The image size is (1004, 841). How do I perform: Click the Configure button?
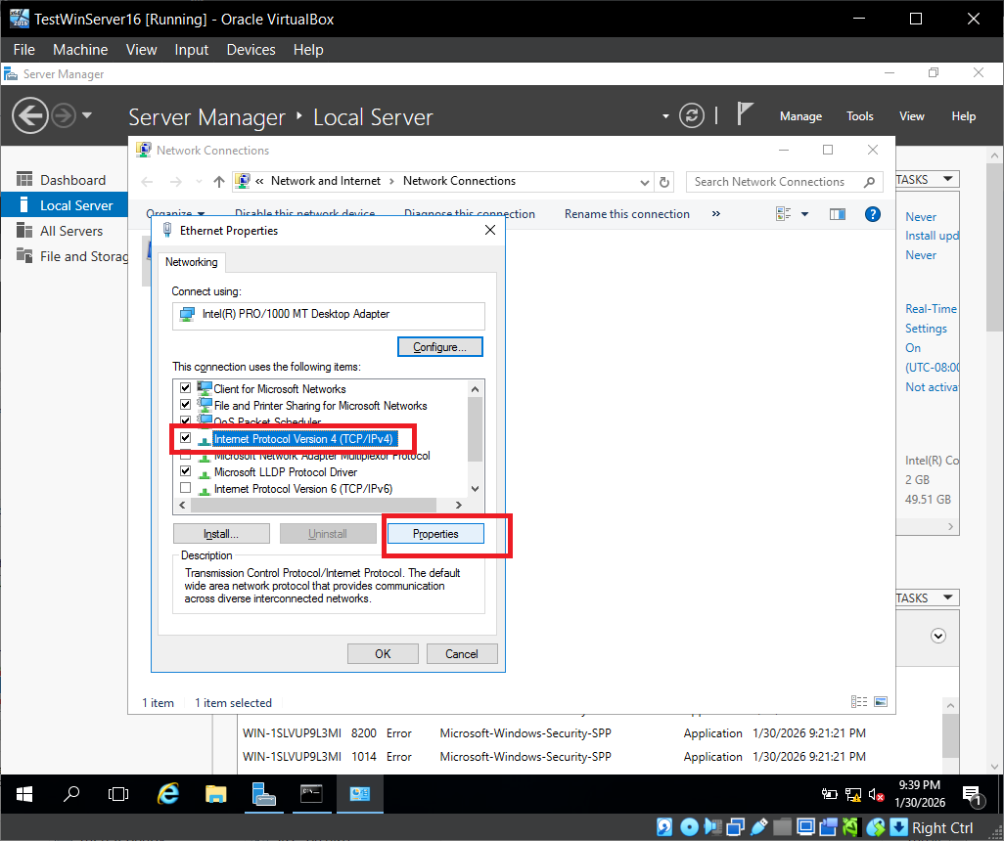440,347
